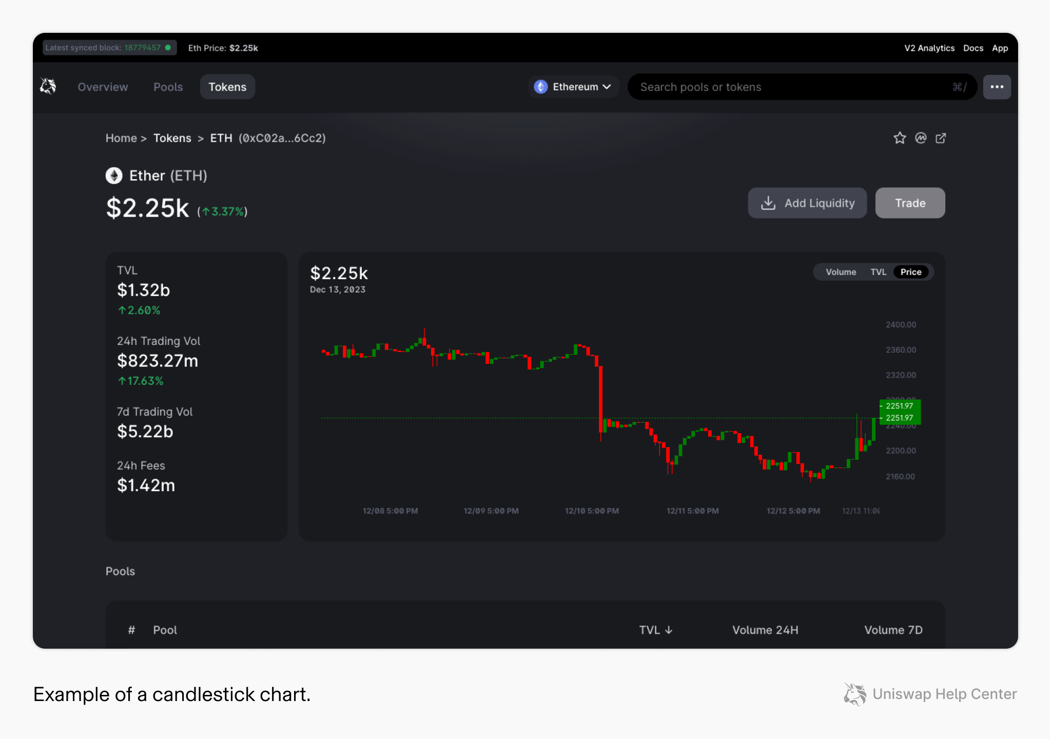Click the Ethereum logo beside the token name
This screenshot has height=739, width=1050.
click(x=114, y=176)
